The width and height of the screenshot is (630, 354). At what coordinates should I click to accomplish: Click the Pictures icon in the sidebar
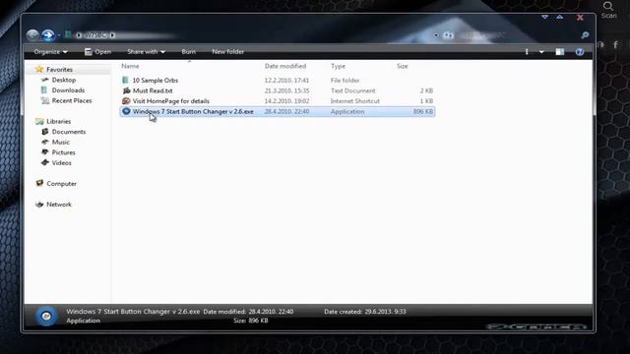click(45, 152)
